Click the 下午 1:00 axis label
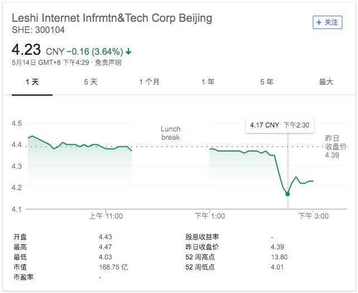 pos(209,216)
